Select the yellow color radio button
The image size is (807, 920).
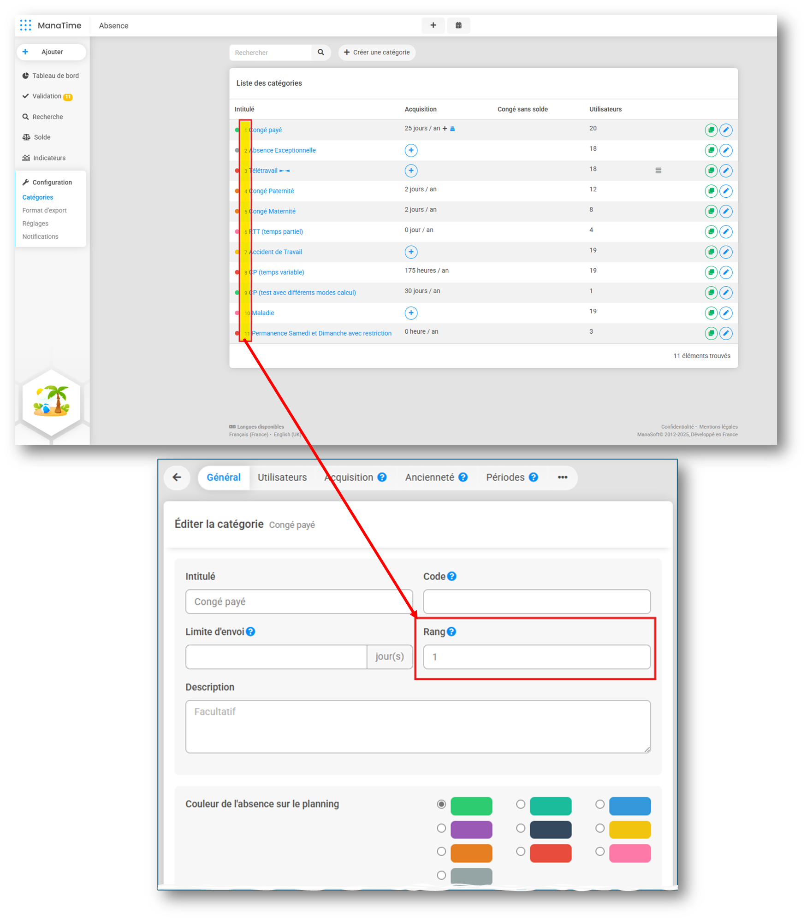pos(600,828)
